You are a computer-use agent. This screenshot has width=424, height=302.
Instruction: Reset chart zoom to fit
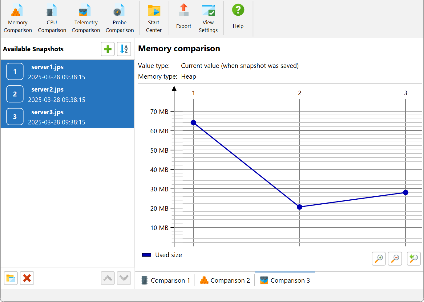(x=414, y=258)
